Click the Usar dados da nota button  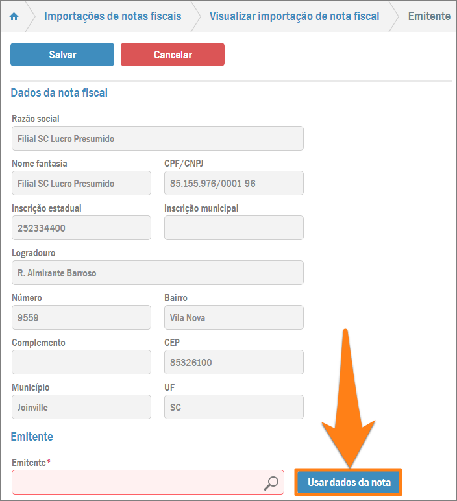click(349, 482)
